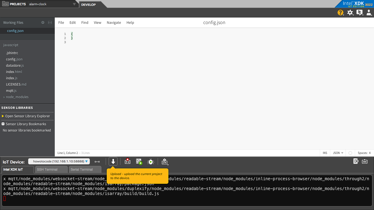Click the Run app on device icon
This screenshot has width=374, height=210.
pyautogui.click(x=139, y=162)
